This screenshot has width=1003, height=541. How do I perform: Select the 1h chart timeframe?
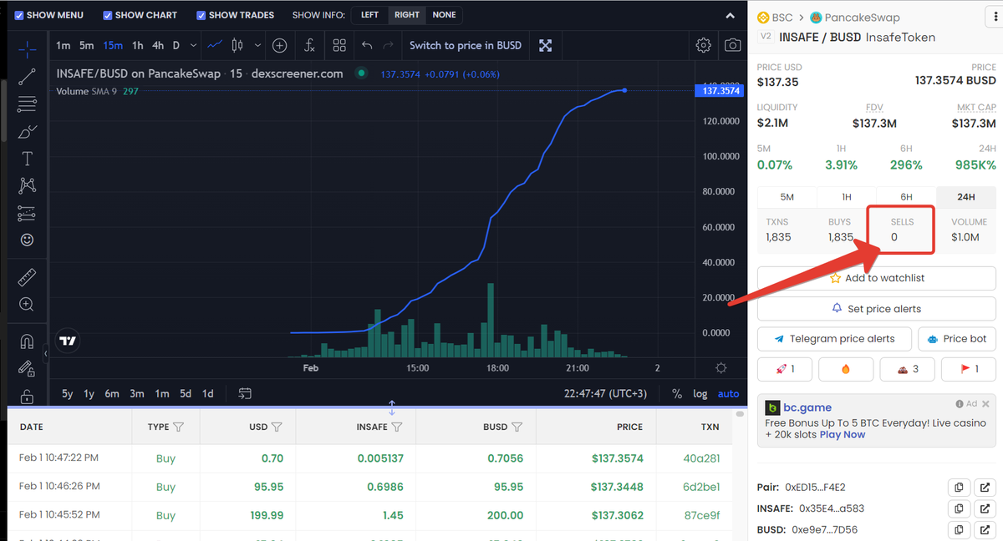tap(138, 45)
